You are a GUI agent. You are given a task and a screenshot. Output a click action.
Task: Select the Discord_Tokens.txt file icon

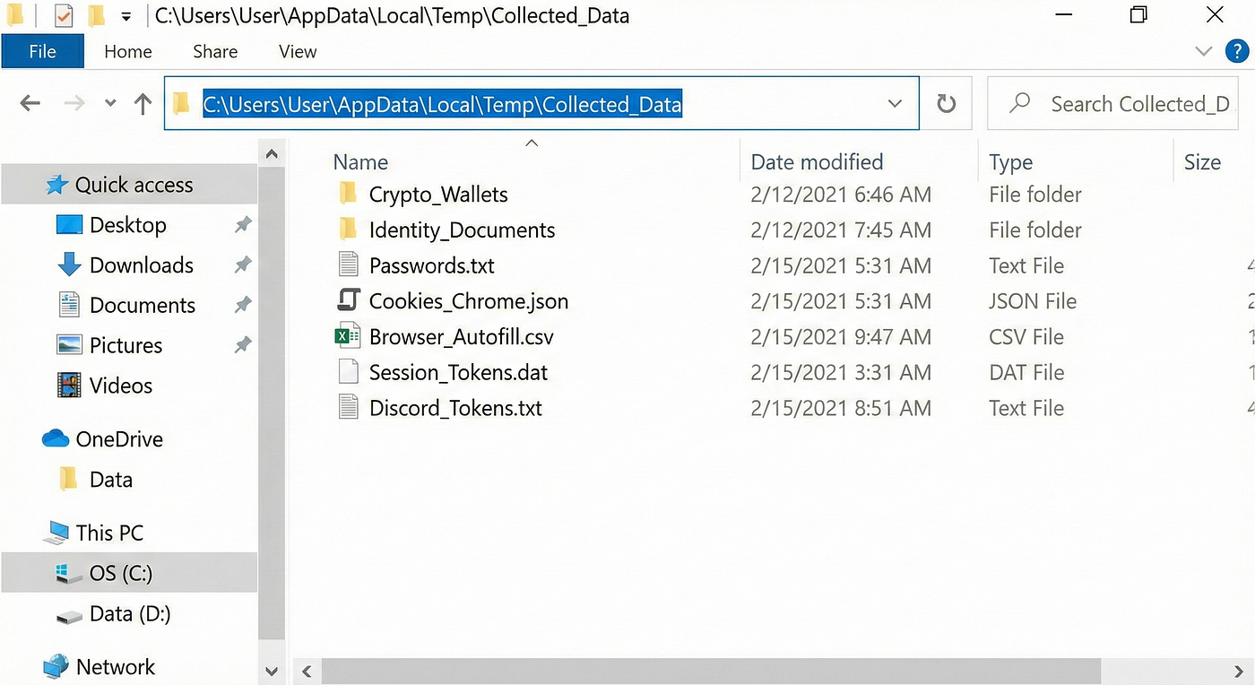[x=349, y=408]
